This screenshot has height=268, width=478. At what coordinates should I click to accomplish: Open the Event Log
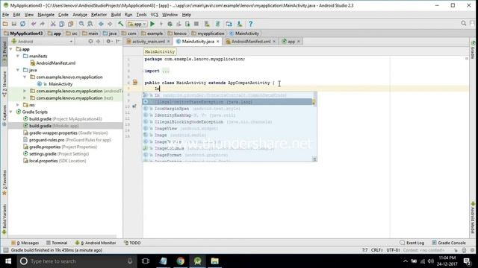coord(412,243)
